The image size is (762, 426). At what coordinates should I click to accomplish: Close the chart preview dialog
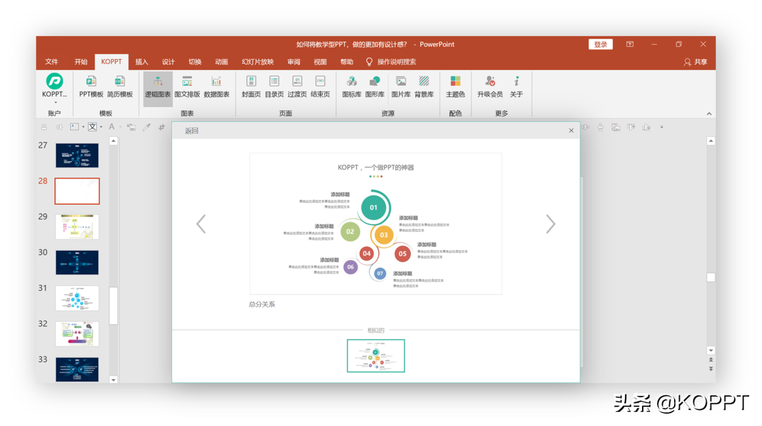click(x=571, y=130)
